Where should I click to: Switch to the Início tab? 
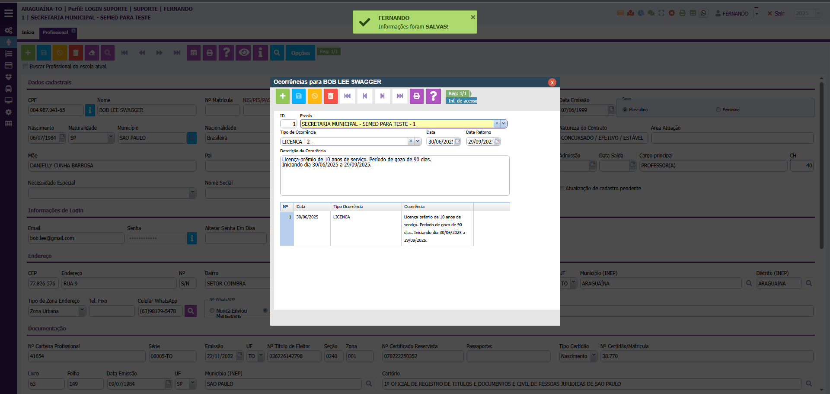tap(28, 32)
